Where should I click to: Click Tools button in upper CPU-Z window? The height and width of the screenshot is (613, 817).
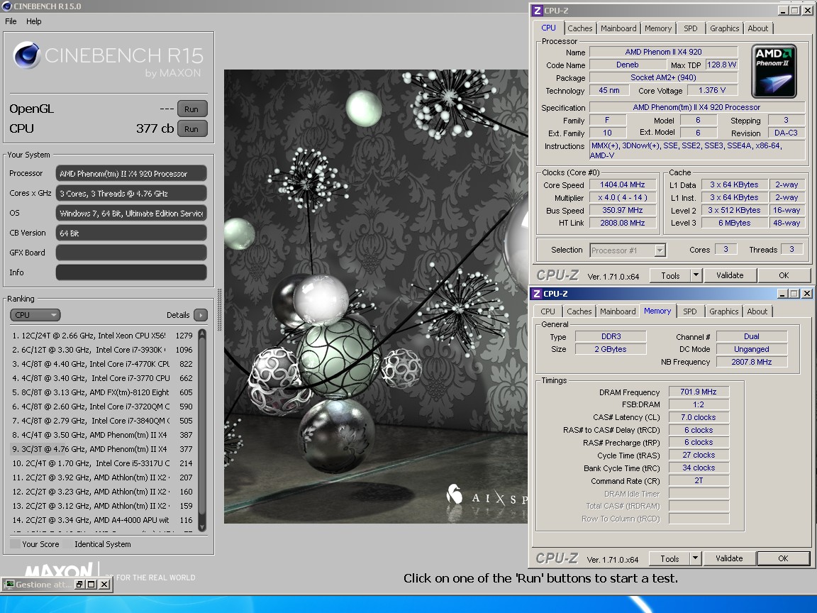[x=670, y=276]
